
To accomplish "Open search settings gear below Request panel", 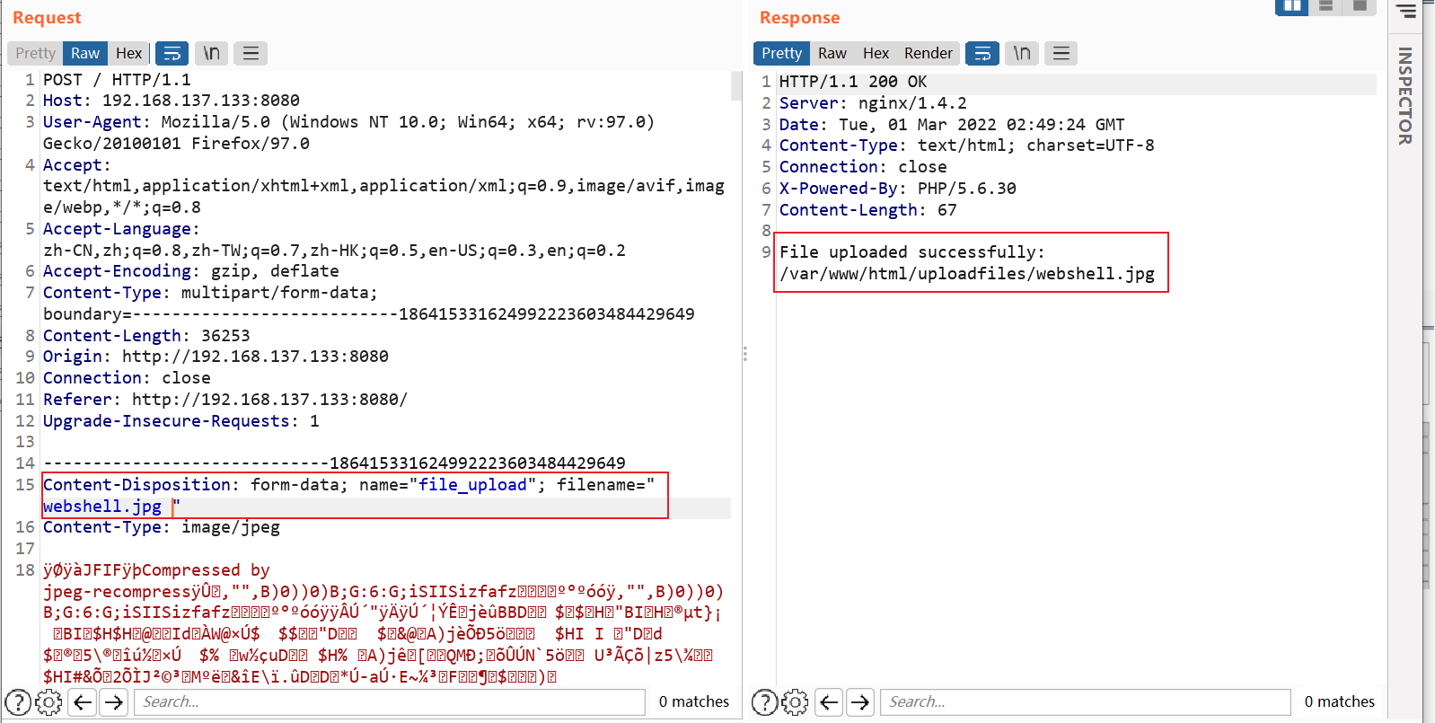I will 49,701.
